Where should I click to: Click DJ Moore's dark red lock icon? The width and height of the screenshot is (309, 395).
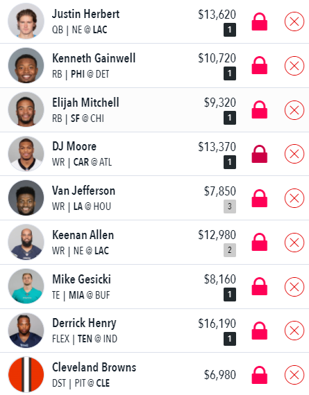(x=260, y=154)
